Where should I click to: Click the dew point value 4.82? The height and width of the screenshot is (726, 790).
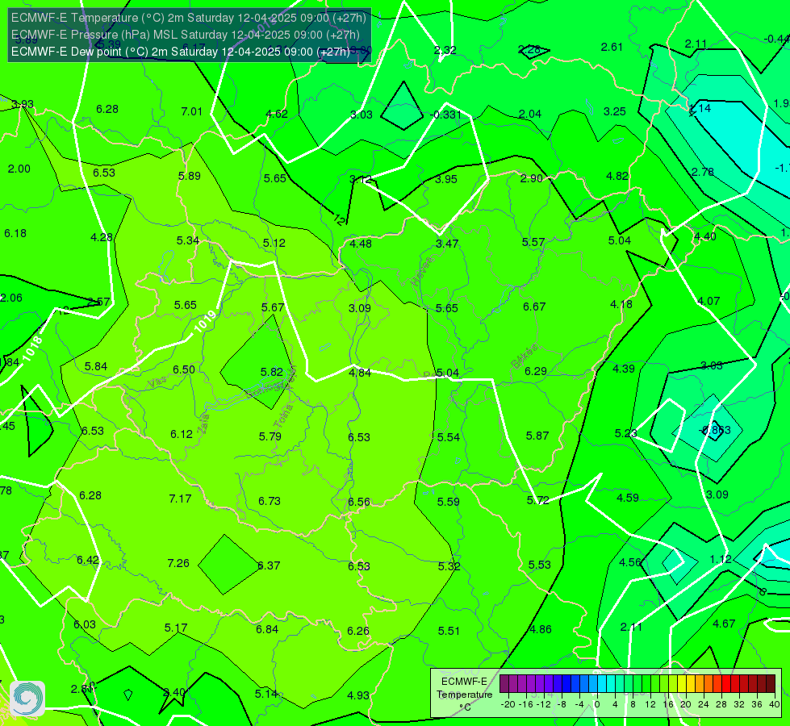(617, 177)
